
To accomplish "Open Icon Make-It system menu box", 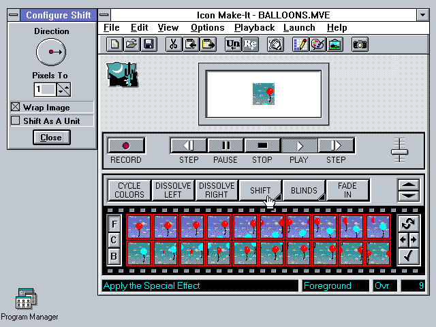I will pyautogui.click(x=104, y=15).
